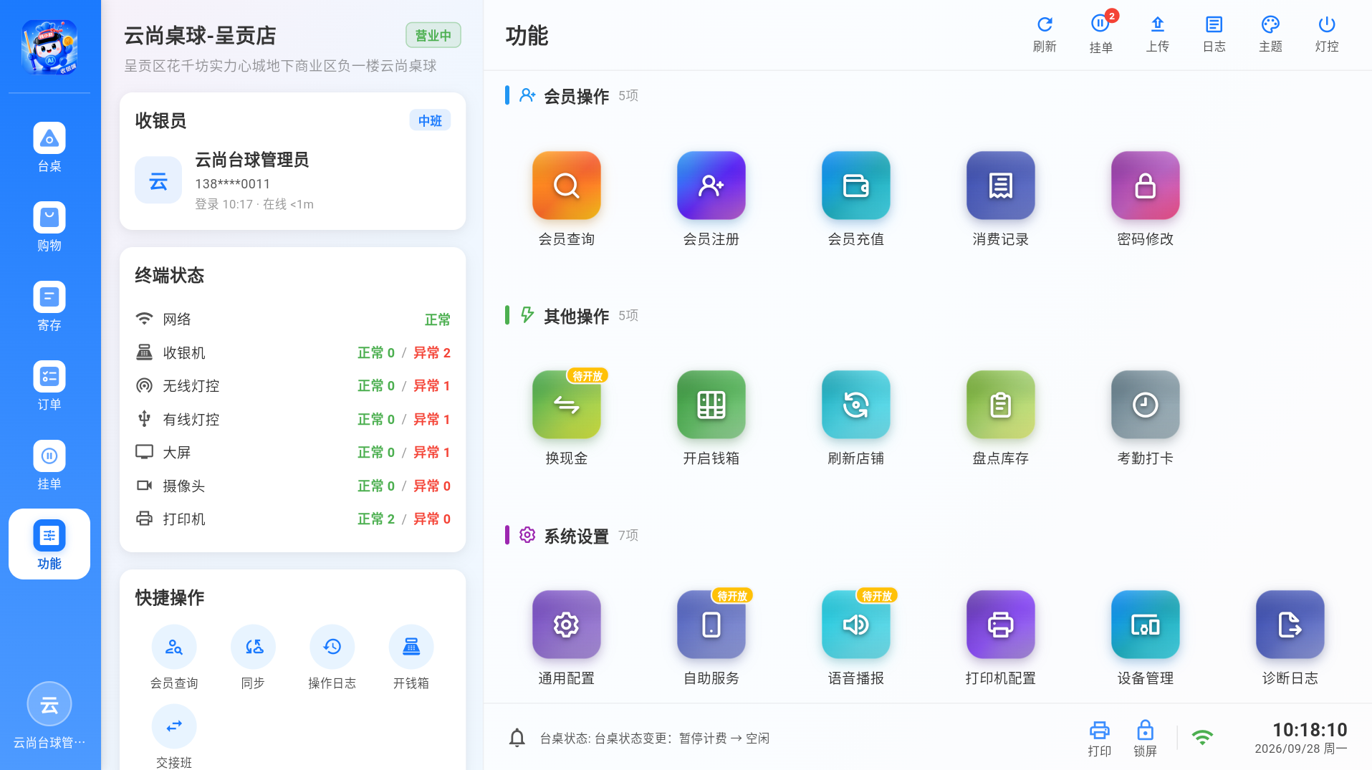Viewport: 1372px width, 770px height.
Task: Click the 交接班 shift handover quick action
Action: pyautogui.click(x=174, y=736)
